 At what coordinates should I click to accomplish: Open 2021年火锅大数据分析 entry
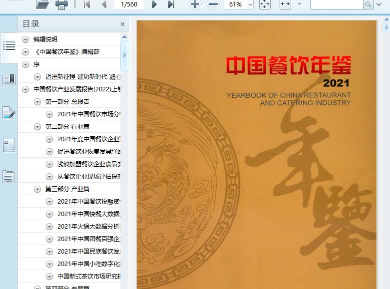(x=89, y=227)
